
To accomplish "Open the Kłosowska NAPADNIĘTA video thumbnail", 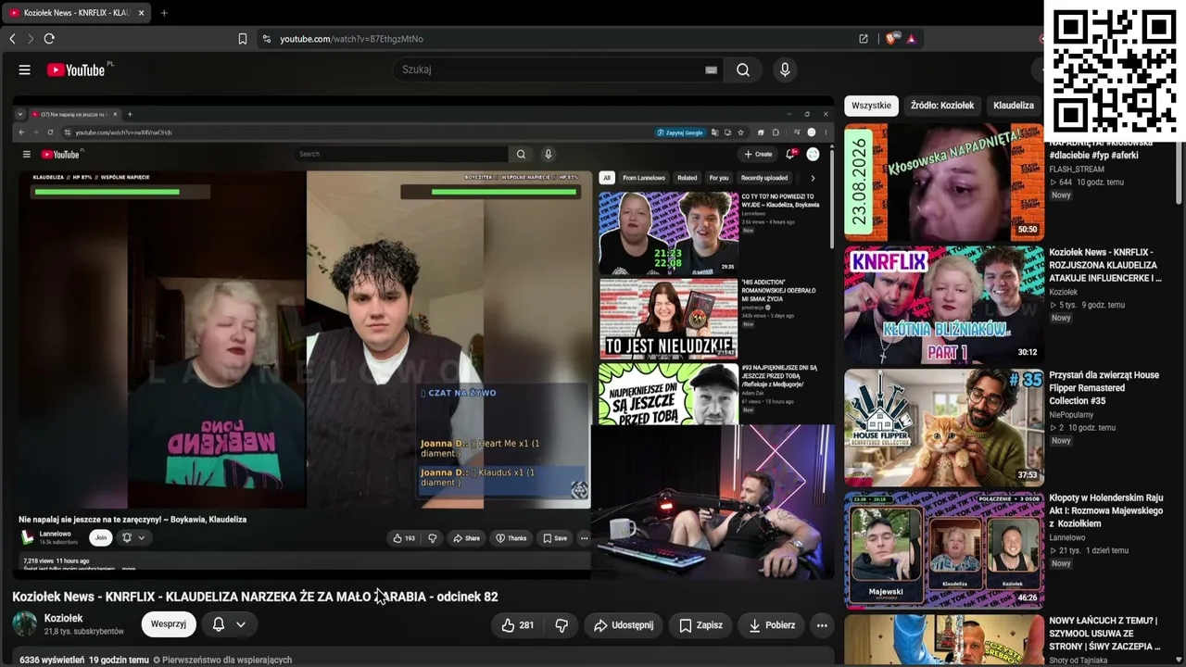I will [x=943, y=182].
